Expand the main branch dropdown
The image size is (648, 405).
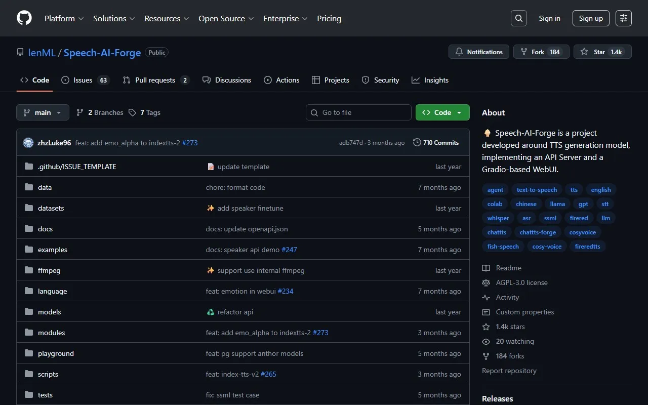coord(43,112)
